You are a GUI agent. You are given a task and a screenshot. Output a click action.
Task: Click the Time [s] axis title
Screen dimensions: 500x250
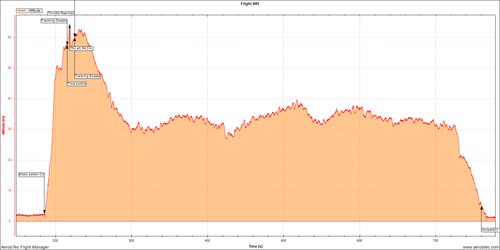point(255,246)
